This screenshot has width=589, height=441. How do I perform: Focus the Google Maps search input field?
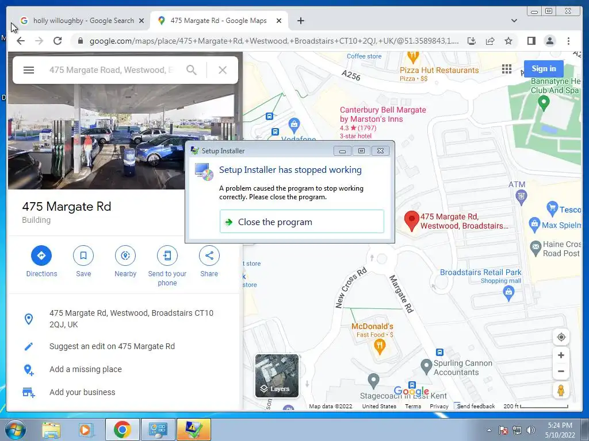click(x=112, y=70)
